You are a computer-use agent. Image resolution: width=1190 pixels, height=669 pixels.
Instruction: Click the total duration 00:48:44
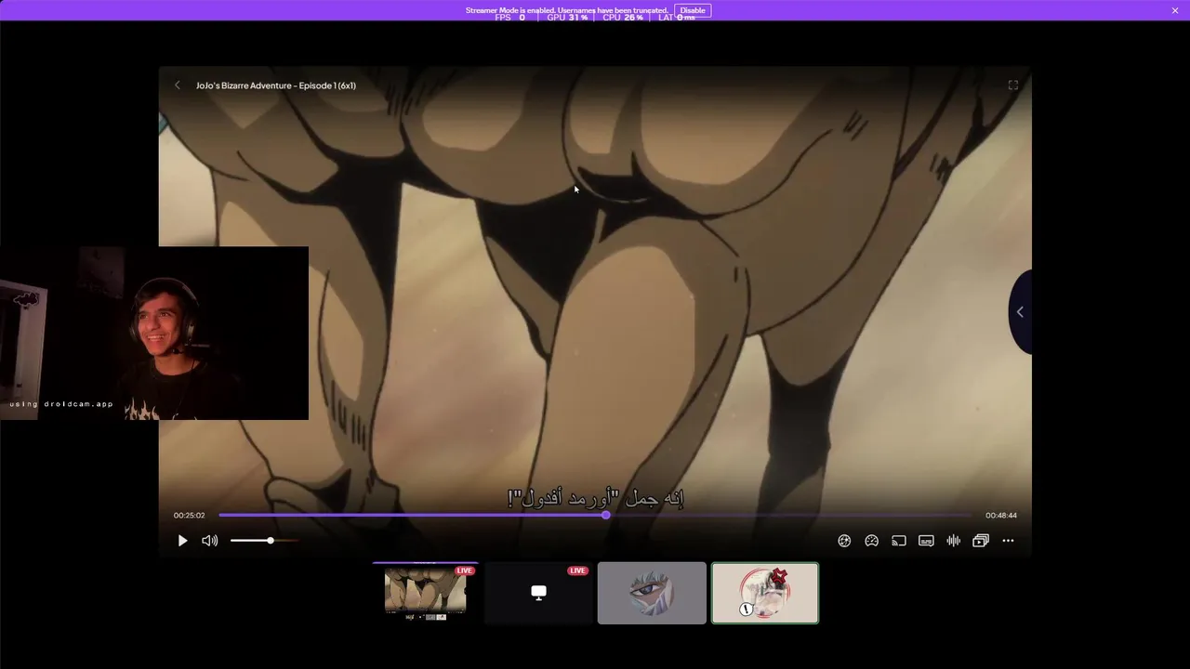(1001, 516)
